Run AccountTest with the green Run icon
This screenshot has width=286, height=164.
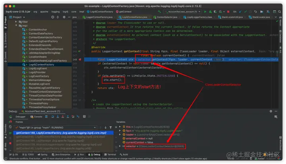pyautogui.click(x=205, y=12)
